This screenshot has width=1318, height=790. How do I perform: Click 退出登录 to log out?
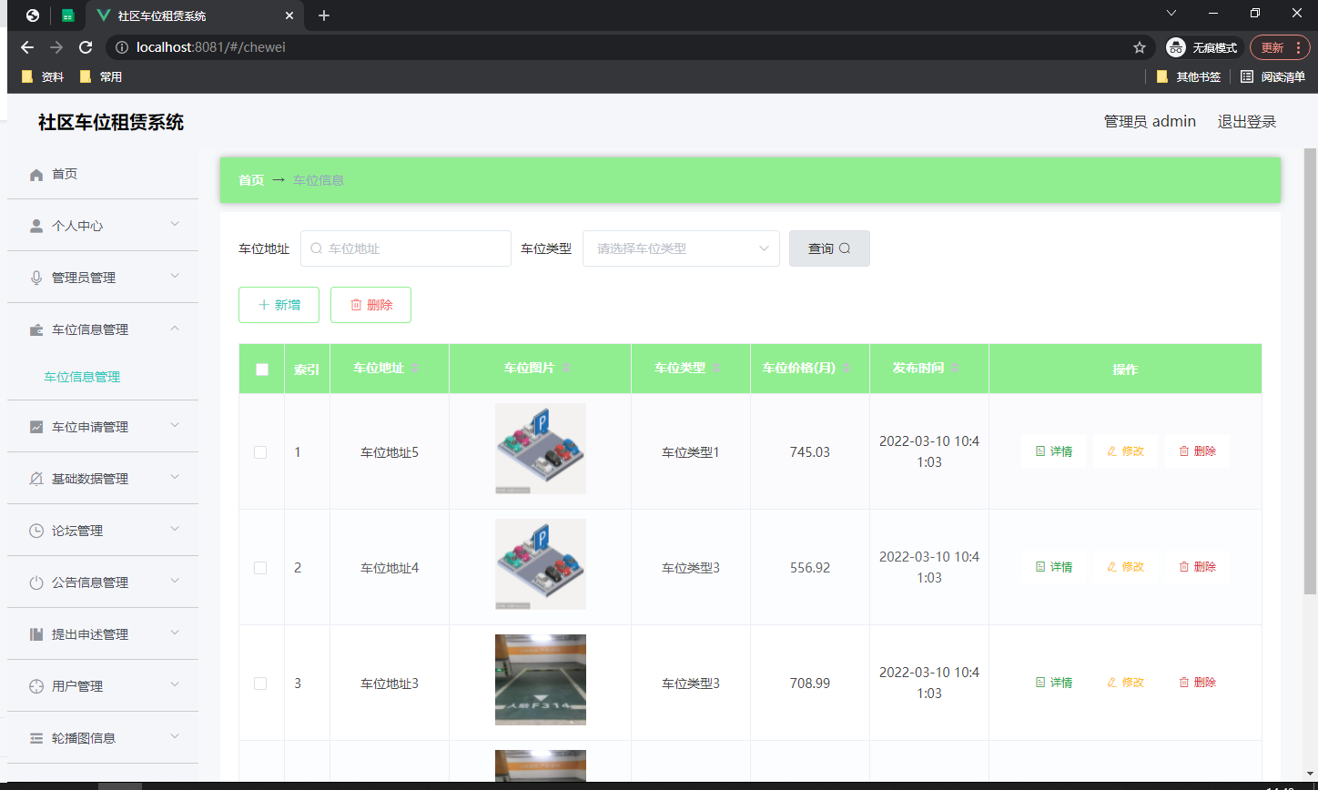click(x=1247, y=120)
